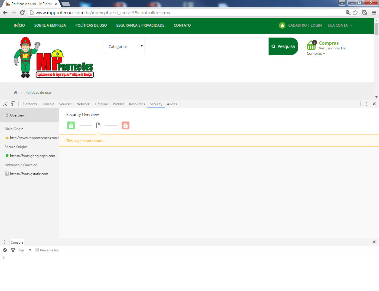
Task: Click the page scrollbar down arrow
Action: point(376,97)
